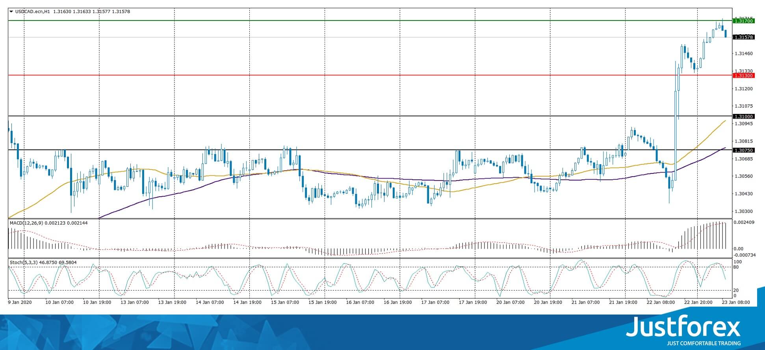
Task: Click the 1.31460 price axis label
Action: pos(744,53)
